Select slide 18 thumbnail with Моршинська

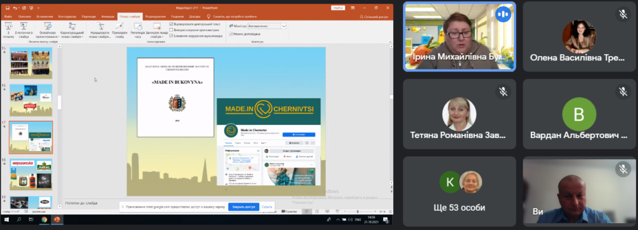[x=31, y=175]
